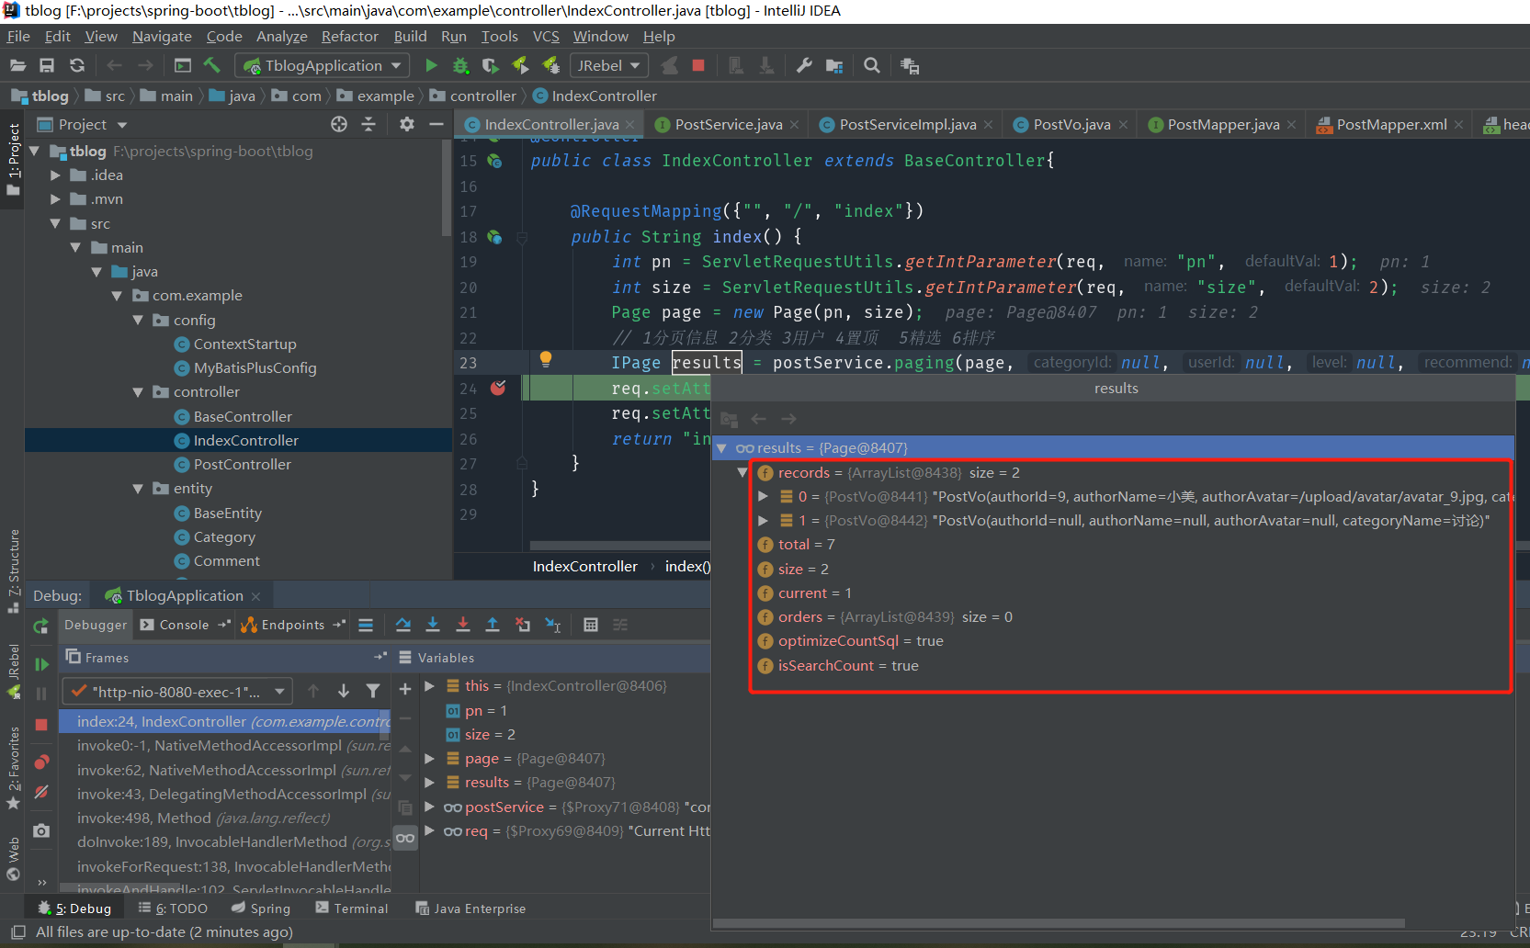Click the Frames filter funnel icon
1530x948 pixels.
(x=373, y=691)
